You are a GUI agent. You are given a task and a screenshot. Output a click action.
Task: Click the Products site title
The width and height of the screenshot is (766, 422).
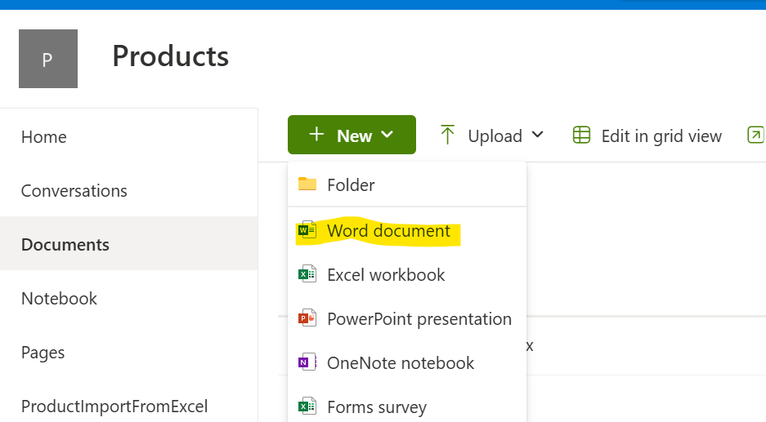(170, 56)
